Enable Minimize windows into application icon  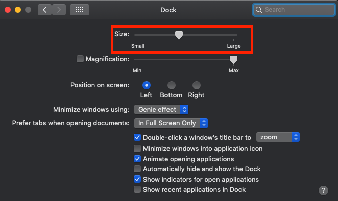coord(137,148)
